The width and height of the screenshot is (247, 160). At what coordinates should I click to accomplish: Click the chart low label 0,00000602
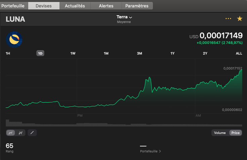click(232, 110)
